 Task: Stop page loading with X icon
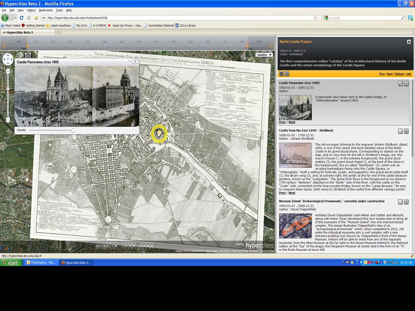29,18
